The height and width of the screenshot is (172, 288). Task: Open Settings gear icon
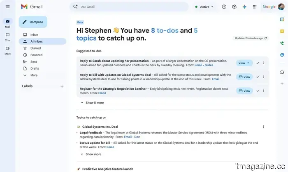pos(234,7)
